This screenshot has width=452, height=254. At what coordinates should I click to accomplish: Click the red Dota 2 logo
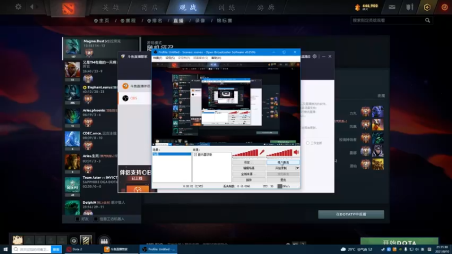(68, 8)
